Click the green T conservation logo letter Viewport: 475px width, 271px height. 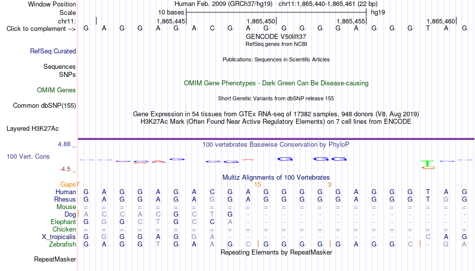pyautogui.click(x=427, y=163)
